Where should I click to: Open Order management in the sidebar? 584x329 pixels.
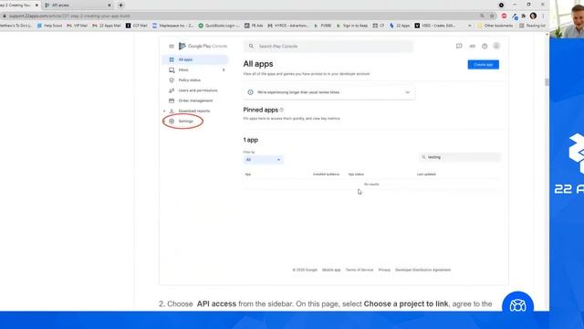(x=195, y=101)
